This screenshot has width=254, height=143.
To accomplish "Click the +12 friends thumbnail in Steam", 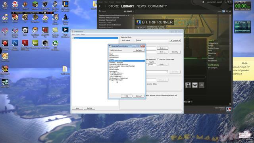I will point(201,85).
